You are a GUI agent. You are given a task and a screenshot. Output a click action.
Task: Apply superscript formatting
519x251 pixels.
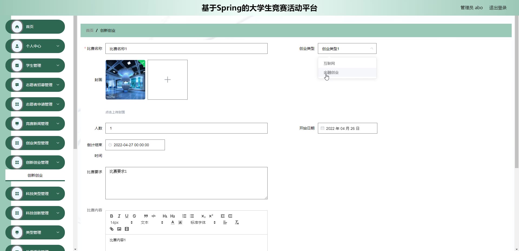(211, 216)
